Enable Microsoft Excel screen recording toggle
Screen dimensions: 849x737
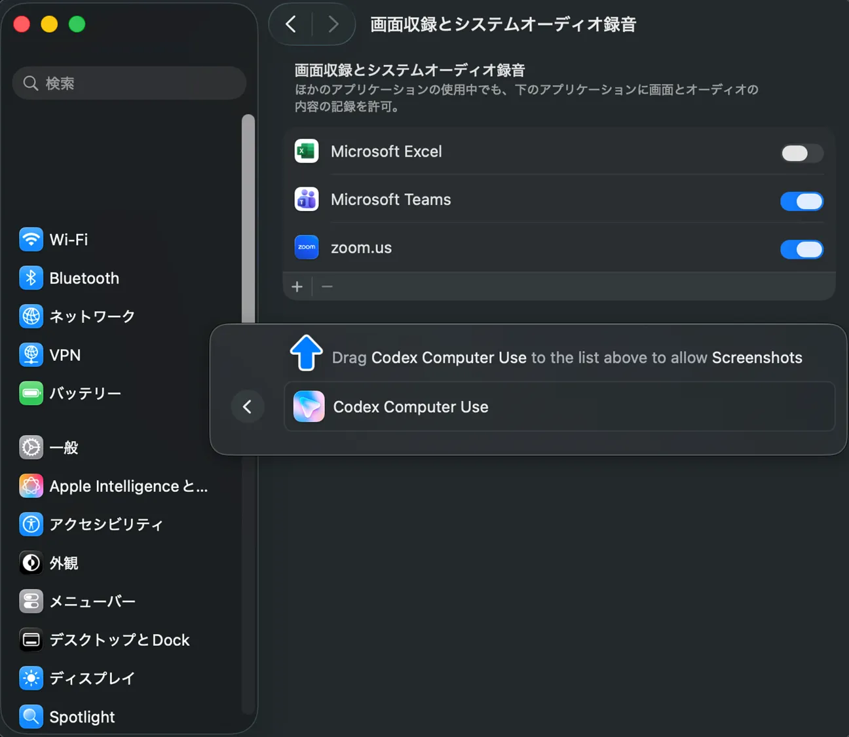coord(802,153)
